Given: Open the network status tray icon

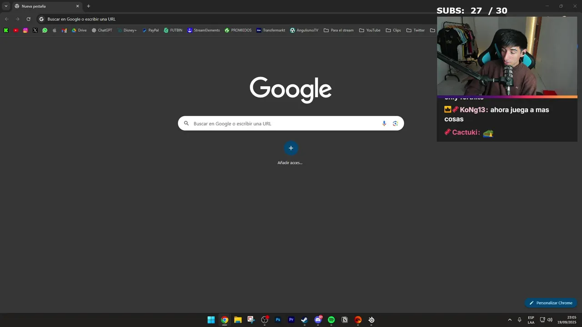Looking at the screenshot, I should [542, 320].
